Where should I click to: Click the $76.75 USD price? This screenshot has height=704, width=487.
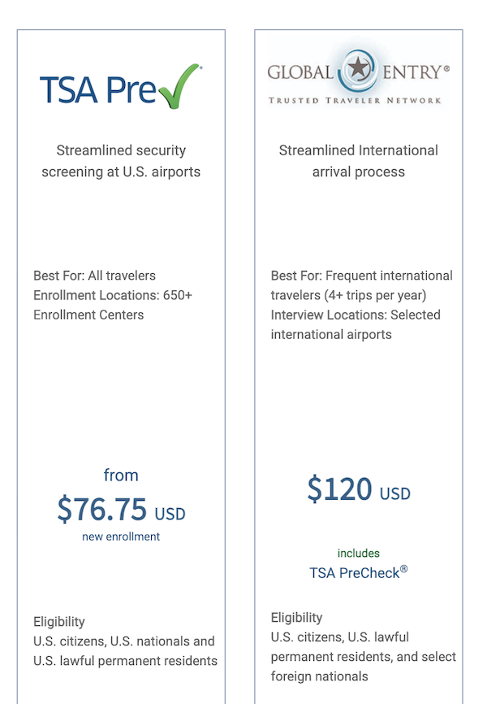pos(121,511)
